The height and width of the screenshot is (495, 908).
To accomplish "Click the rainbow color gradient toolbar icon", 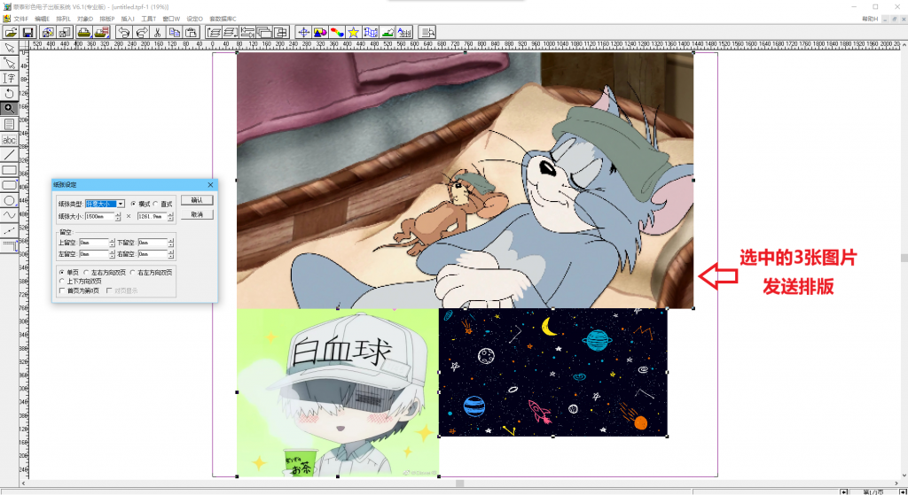I will coord(336,33).
